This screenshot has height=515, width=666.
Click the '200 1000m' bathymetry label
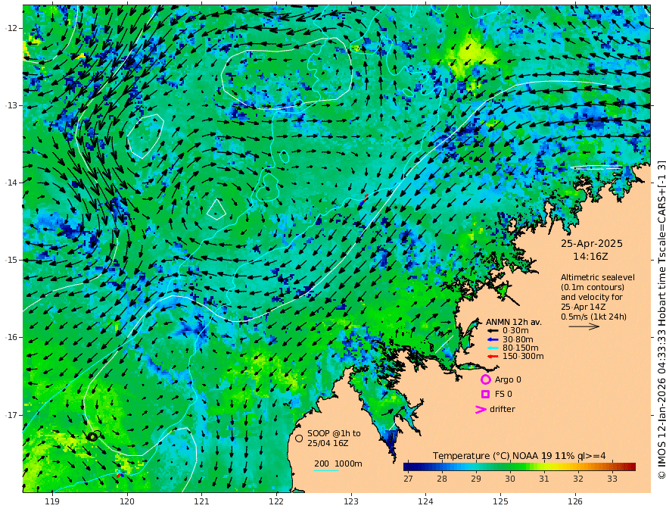tap(338, 463)
